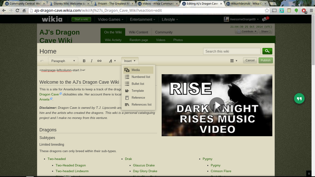Click the Start a wiki button
The image size is (315, 177).
pyautogui.click(x=81, y=19)
